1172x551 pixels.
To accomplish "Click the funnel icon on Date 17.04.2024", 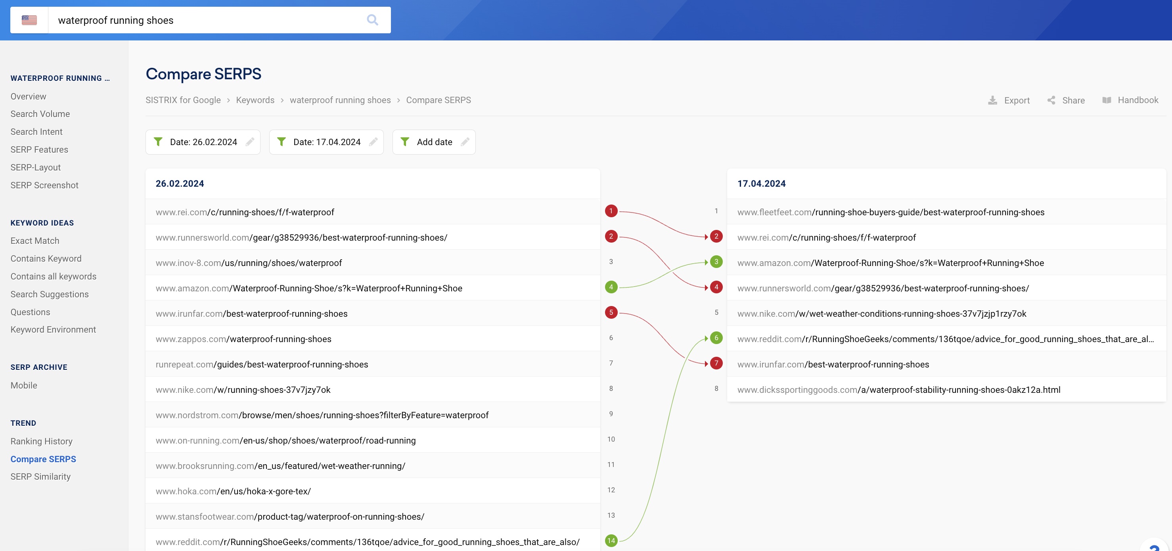I will tap(281, 142).
